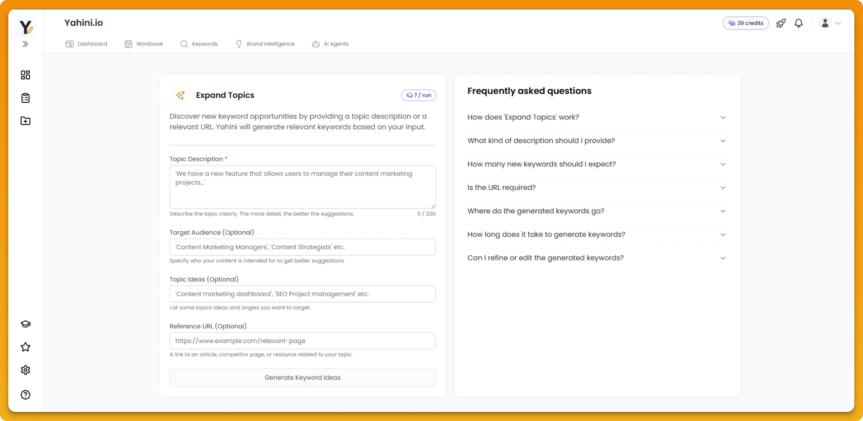Viewport: 863px width, 421px height.
Task: Open the graduation cap learning icon
Action: pyautogui.click(x=26, y=324)
